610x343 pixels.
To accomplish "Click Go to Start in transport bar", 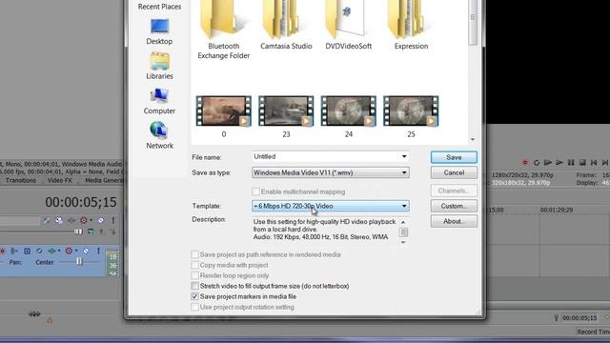I will (x=594, y=163).
